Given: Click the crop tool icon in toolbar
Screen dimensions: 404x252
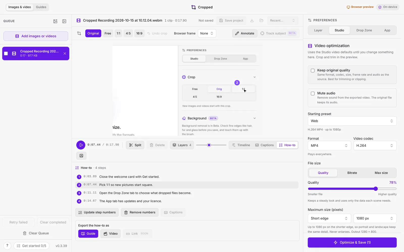Looking at the screenshot, I should (x=79, y=33).
